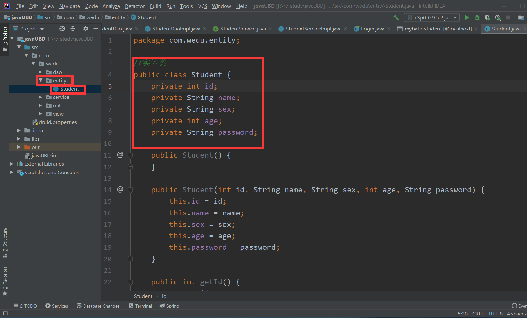527x318 pixels.
Task: Start debugging with the bug icon
Action: pos(477,17)
